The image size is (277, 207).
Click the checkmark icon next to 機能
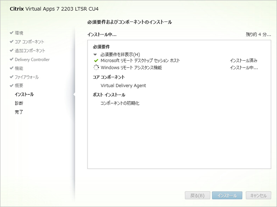[x=12, y=68]
